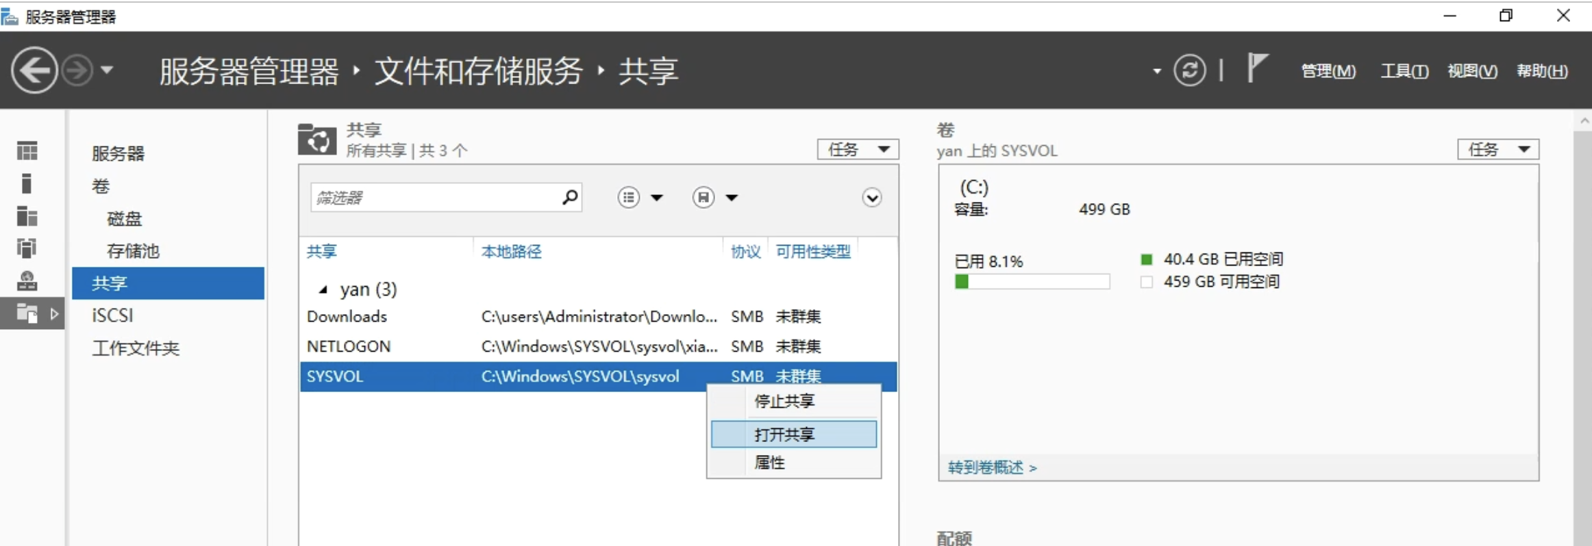Select 共享 in the side navigation
This screenshot has width=1592, height=546.
[x=168, y=283]
